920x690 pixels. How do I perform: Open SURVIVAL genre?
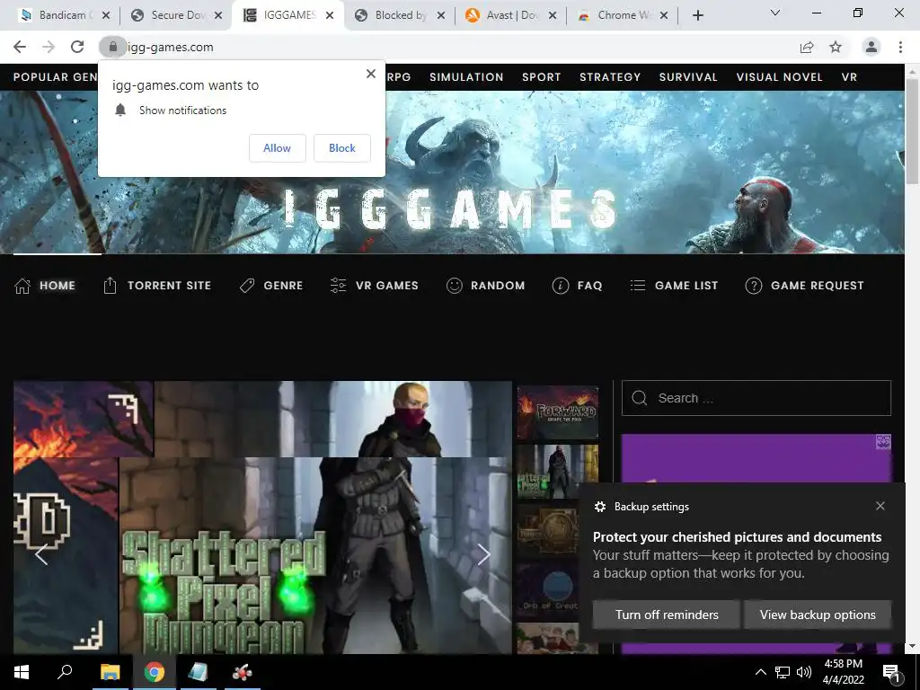click(688, 77)
